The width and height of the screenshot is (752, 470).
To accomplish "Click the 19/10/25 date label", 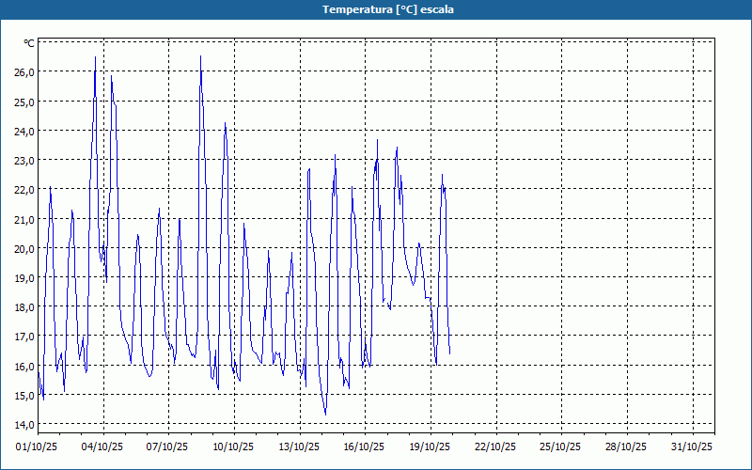I will (x=430, y=446).
